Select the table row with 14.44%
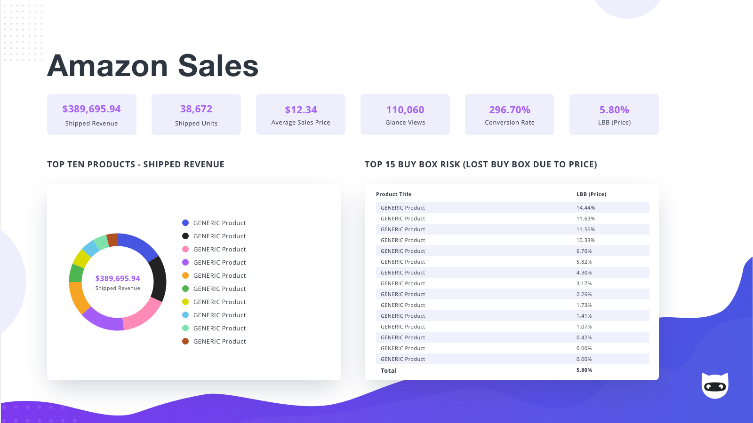Screen dimensions: 753x423 [x=513, y=208]
